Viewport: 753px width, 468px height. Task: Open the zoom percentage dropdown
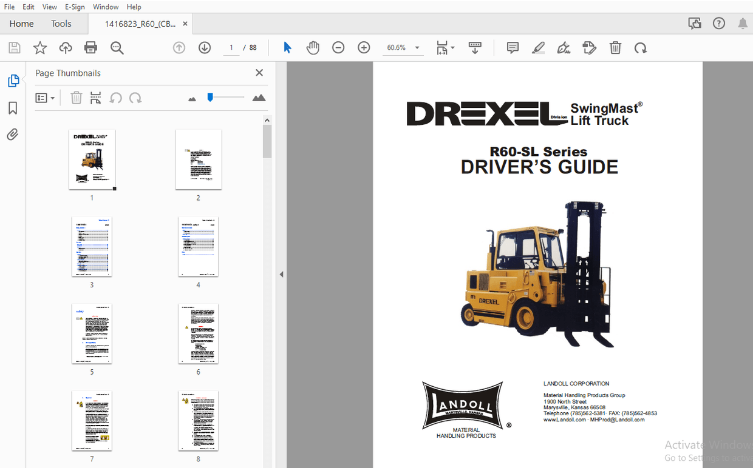click(x=417, y=47)
